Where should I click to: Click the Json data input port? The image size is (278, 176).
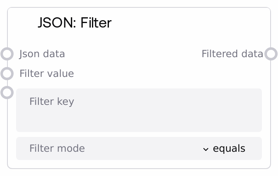7,54
